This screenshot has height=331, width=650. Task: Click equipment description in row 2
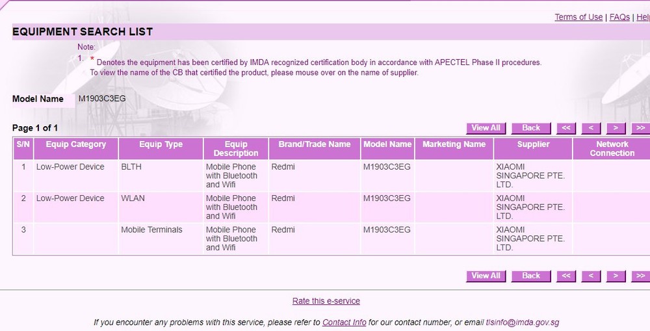coord(231,207)
